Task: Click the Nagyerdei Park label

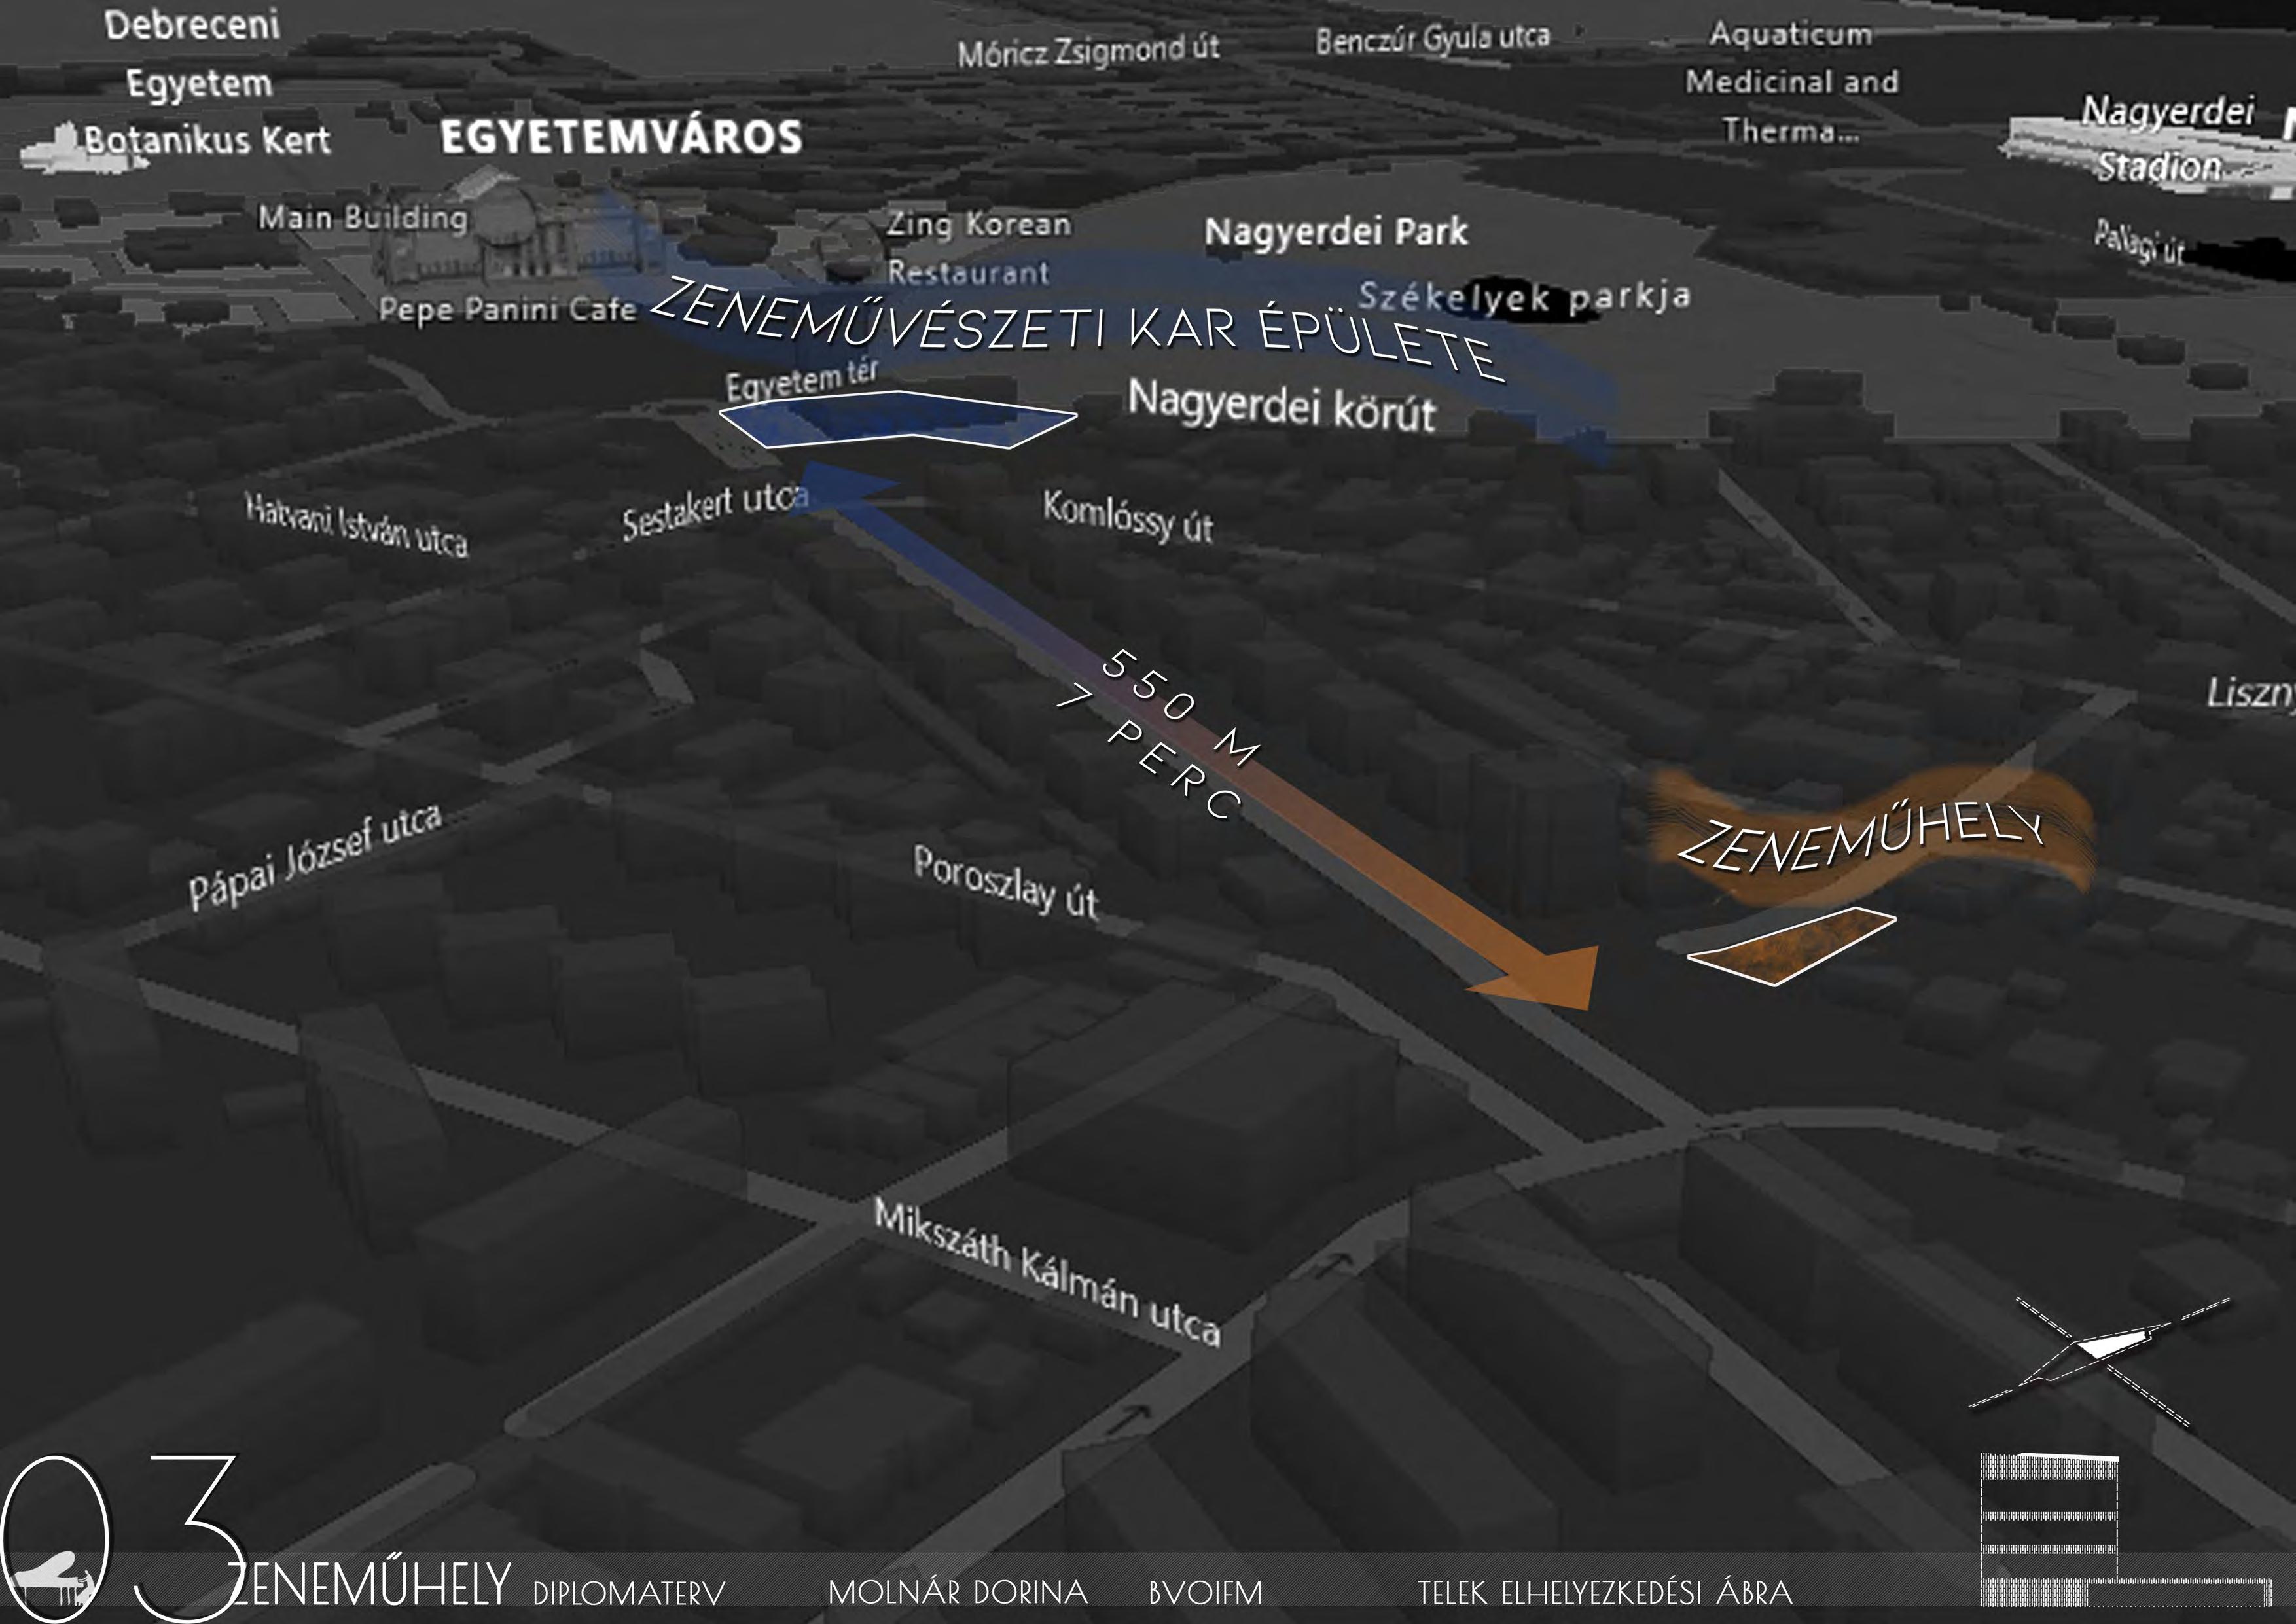Action: point(1336,232)
